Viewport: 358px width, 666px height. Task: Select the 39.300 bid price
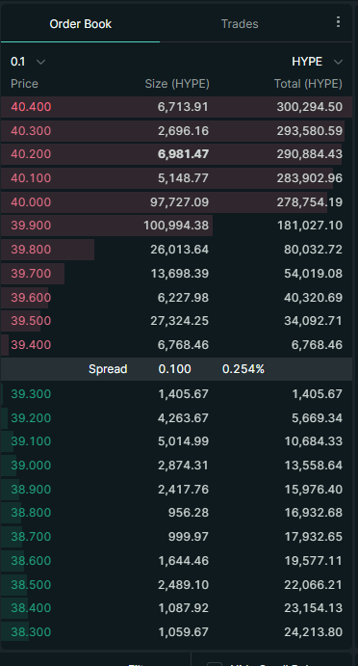31,394
